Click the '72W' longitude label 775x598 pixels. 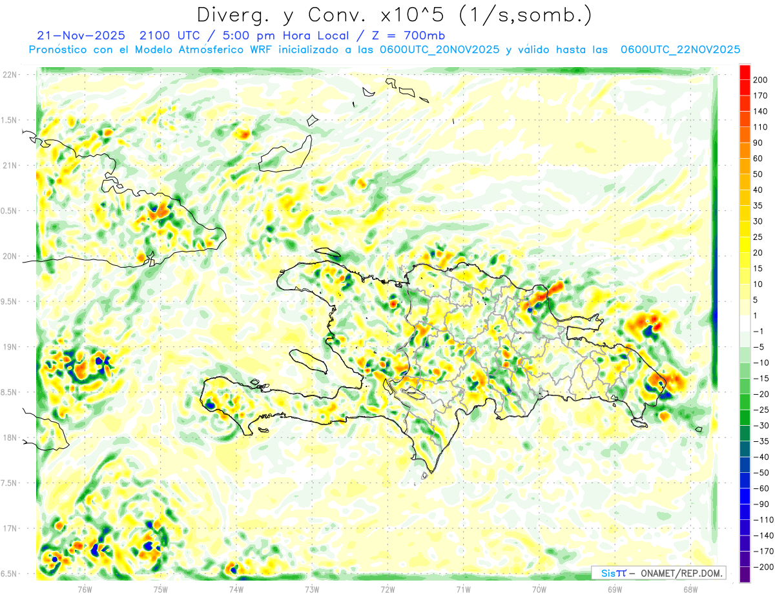point(387,589)
